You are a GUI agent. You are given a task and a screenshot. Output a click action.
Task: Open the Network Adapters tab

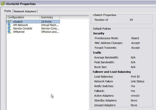coord(25,11)
